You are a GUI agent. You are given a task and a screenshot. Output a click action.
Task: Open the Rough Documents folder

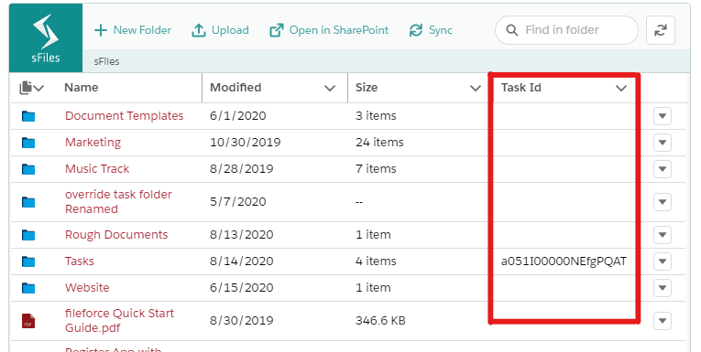click(x=116, y=235)
